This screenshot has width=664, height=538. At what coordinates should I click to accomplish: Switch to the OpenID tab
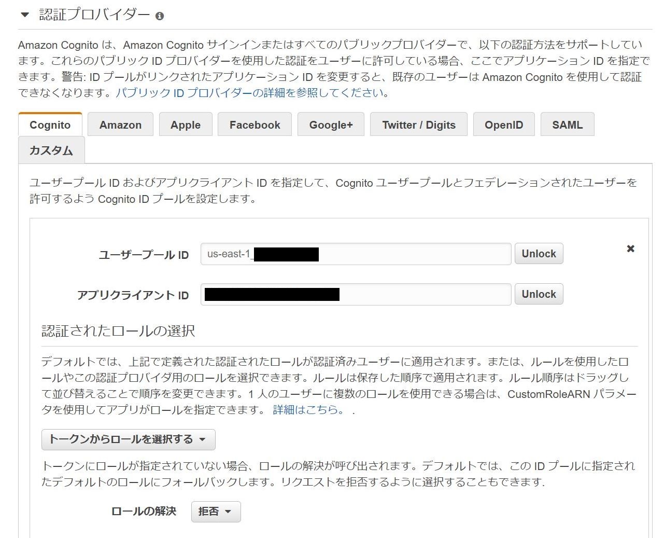coord(503,125)
